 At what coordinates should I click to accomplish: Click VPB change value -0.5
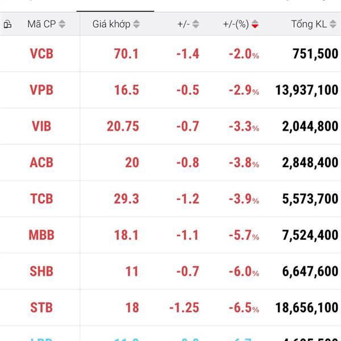click(188, 90)
